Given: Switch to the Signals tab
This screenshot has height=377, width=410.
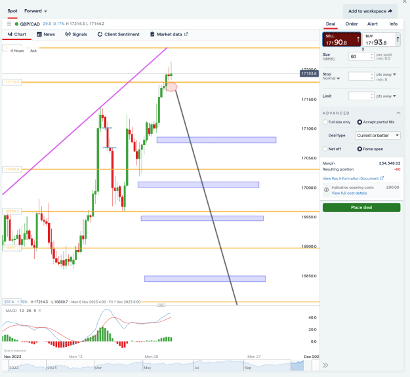Looking at the screenshot, I should coord(76,35).
